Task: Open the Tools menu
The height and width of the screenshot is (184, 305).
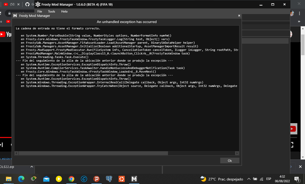Action: (x=51, y=11)
